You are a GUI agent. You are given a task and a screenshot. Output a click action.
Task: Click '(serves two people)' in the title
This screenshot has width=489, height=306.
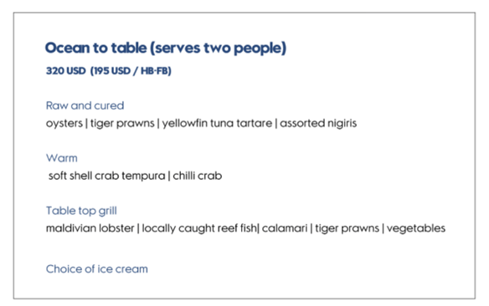(218, 48)
